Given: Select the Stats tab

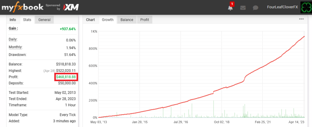Looking at the screenshot, I should click(27, 20).
